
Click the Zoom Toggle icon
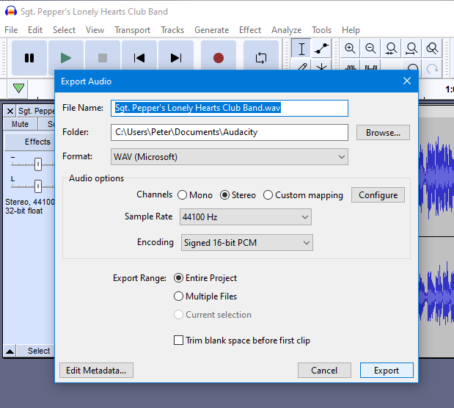click(x=432, y=48)
